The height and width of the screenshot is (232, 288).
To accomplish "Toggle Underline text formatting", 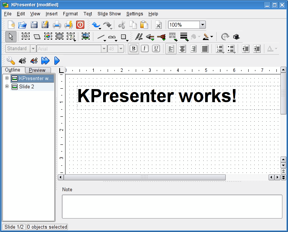I will tap(156, 49).
